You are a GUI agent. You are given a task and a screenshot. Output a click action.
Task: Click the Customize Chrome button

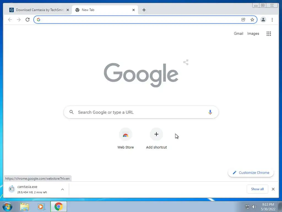pos(251,173)
